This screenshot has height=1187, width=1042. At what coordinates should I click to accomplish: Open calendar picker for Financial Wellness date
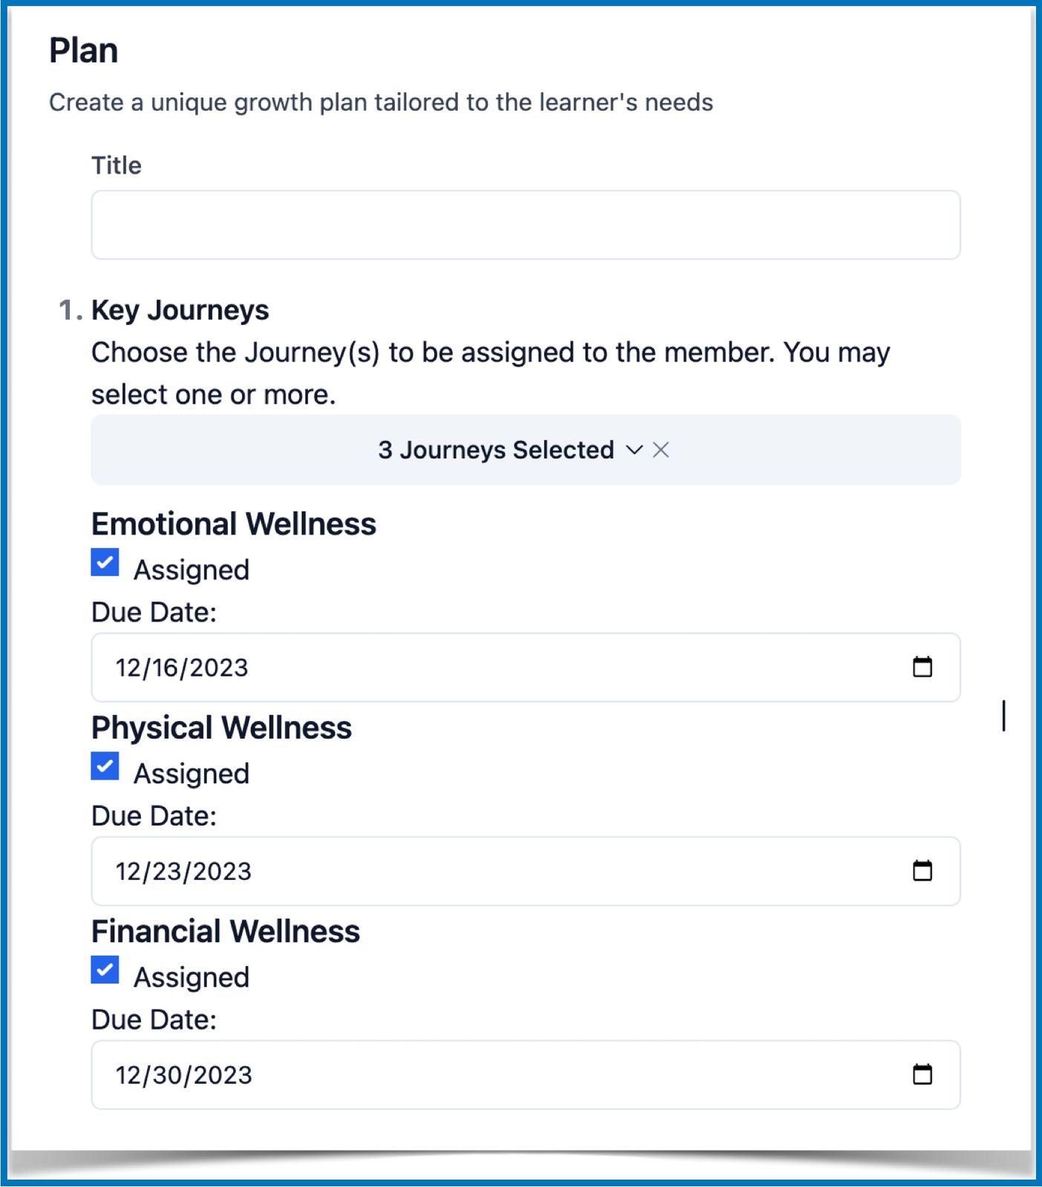coord(922,1074)
